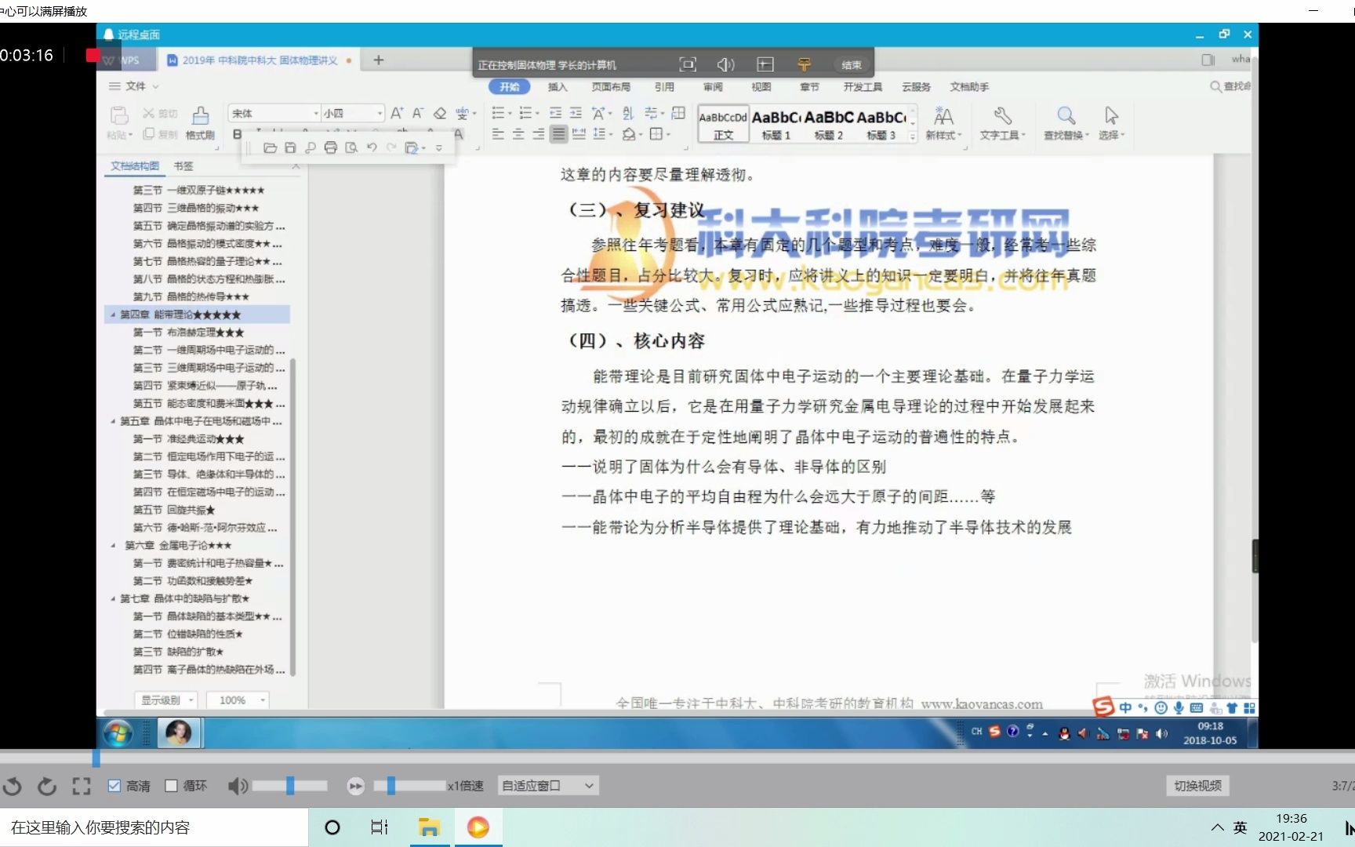Click the Windows search input box
The width and height of the screenshot is (1355, 847).
click(154, 827)
